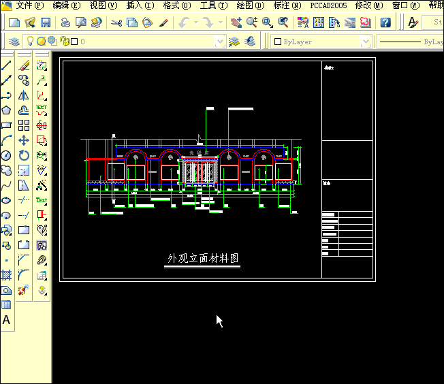Viewport: 444px width, 384px height.
Task: Open the PCCAD2005 menu
Action: tap(328, 5)
